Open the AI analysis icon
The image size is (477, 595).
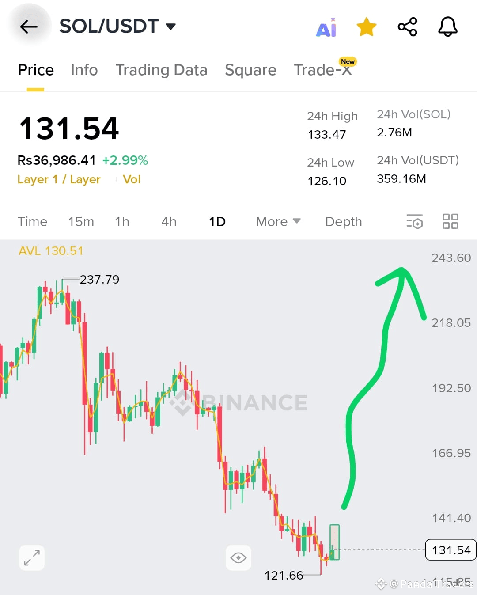click(327, 27)
